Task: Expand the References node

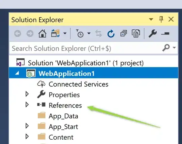Action: [27, 105]
